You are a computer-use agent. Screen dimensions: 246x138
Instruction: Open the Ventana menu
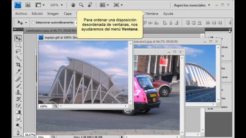tap(152, 14)
